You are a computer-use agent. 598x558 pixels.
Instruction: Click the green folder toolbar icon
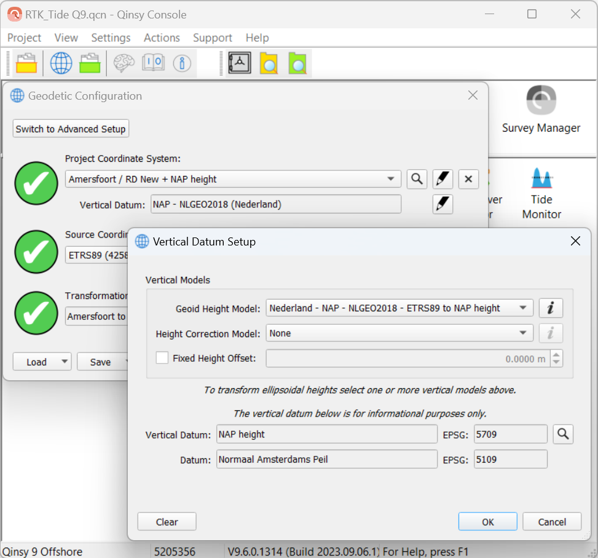pyautogui.click(x=90, y=63)
